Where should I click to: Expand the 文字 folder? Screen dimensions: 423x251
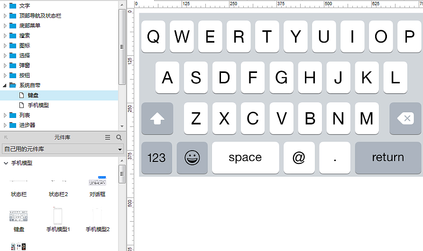pyautogui.click(x=5, y=6)
